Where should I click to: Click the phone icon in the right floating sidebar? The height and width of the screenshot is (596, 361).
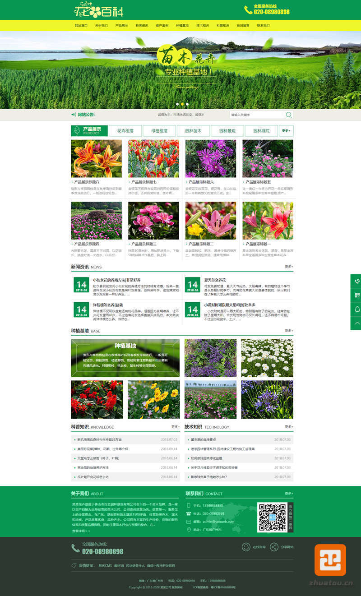pyautogui.click(x=357, y=281)
